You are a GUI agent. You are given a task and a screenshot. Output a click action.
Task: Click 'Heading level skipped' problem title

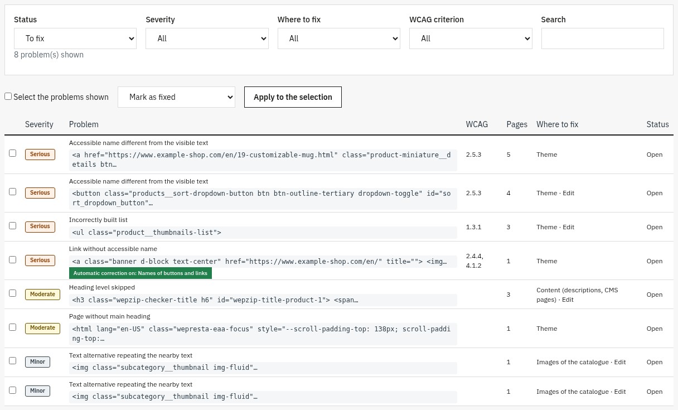coord(102,287)
